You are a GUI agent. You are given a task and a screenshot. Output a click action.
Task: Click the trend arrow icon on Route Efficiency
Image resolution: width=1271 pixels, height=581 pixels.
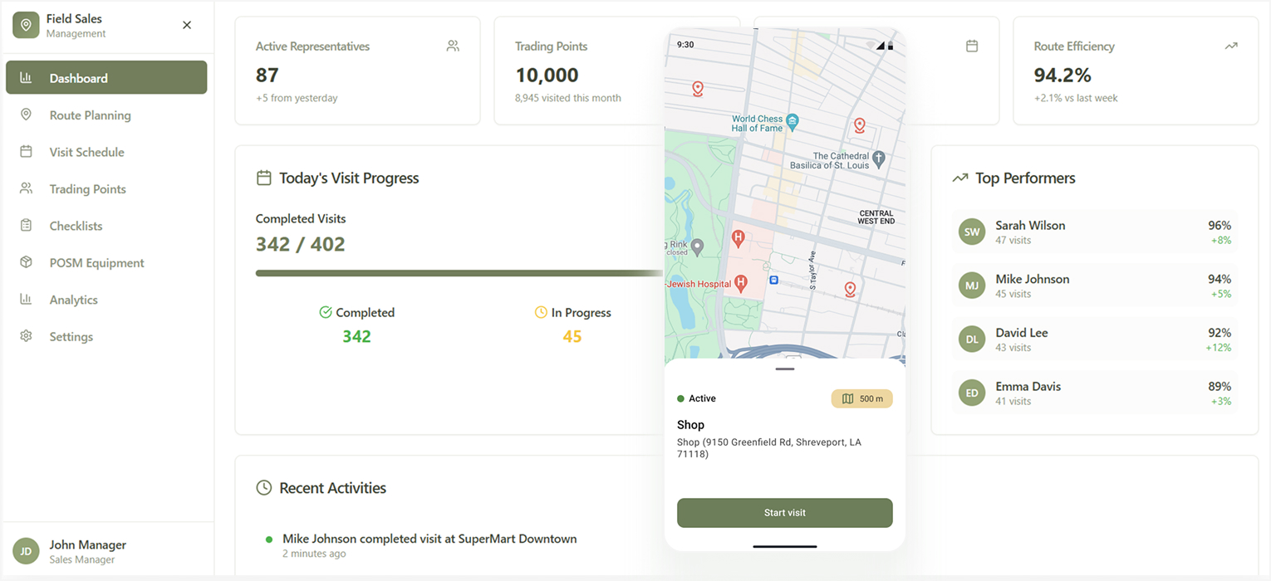1231,46
